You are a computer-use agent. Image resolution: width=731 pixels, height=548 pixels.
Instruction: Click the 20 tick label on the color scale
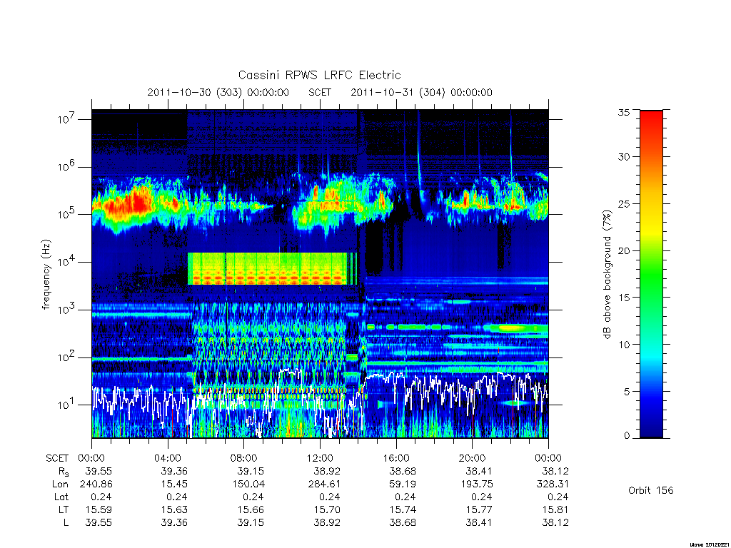coord(623,250)
